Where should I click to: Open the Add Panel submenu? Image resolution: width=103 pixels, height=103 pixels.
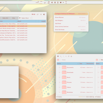tap(71, 23)
